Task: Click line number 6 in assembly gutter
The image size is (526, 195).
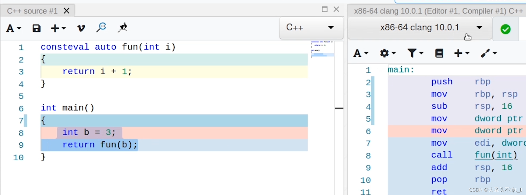Action: click(368, 131)
